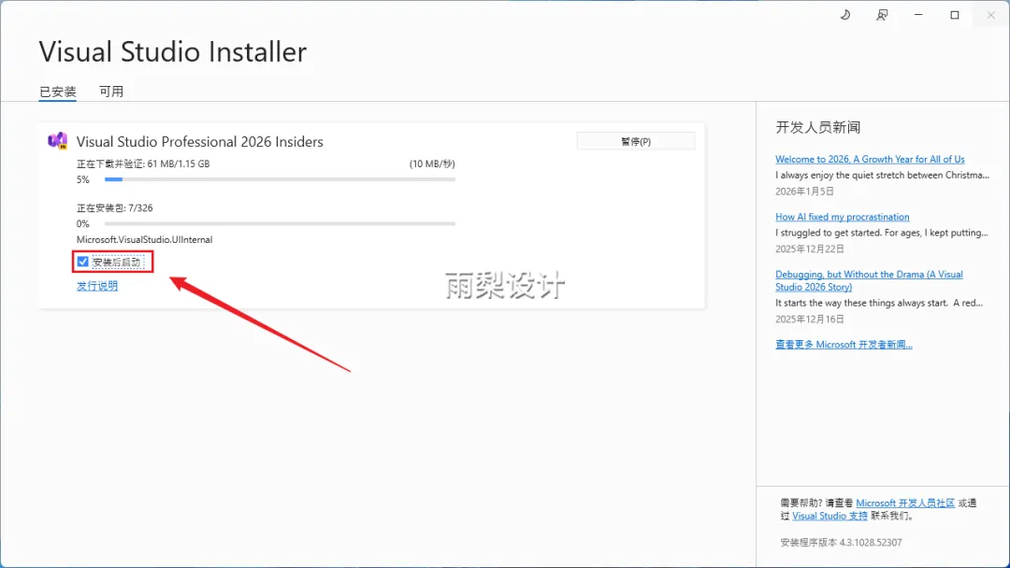This screenshot has width=1010, height=568.
Task: Switch to the 可用 tab
Action: coord(110,92)
